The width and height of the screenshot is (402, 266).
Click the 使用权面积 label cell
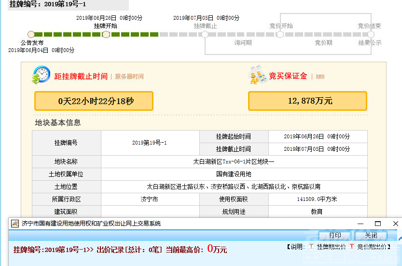(x=234, y=199)
